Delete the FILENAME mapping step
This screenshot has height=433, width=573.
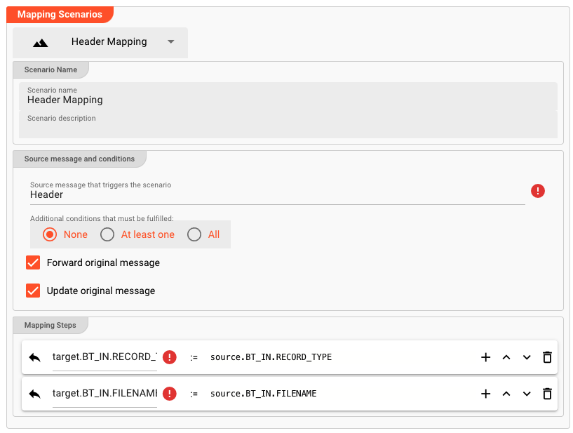[547, 394]
